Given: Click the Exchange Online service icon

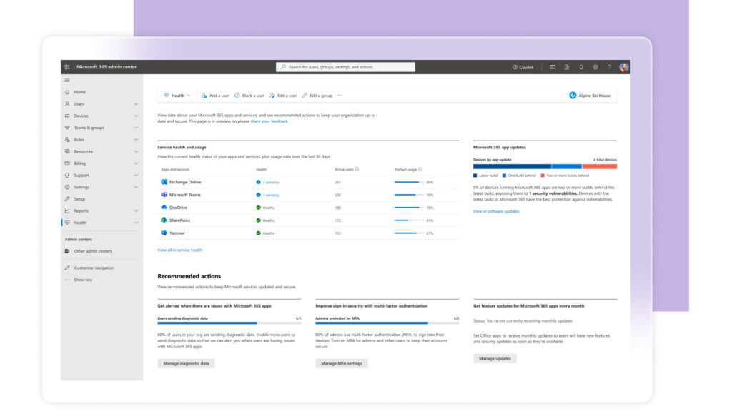Looking at the screenshot, I should (x=163, y=181).
